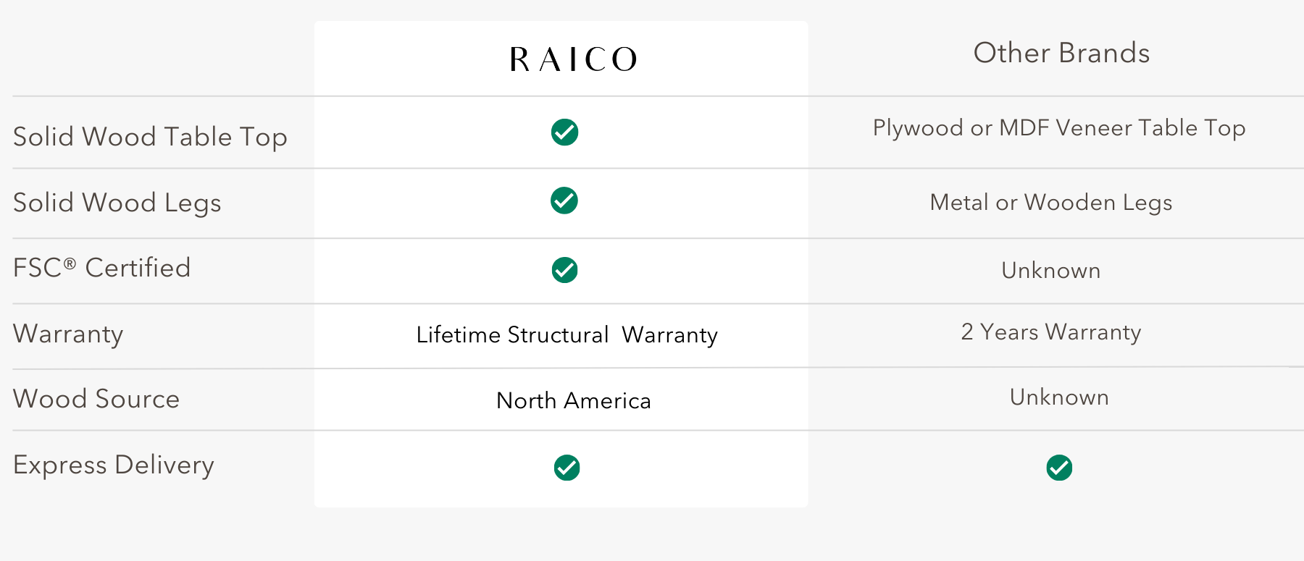Click the Lifetime Structural Warranty text

pos(567,335)
